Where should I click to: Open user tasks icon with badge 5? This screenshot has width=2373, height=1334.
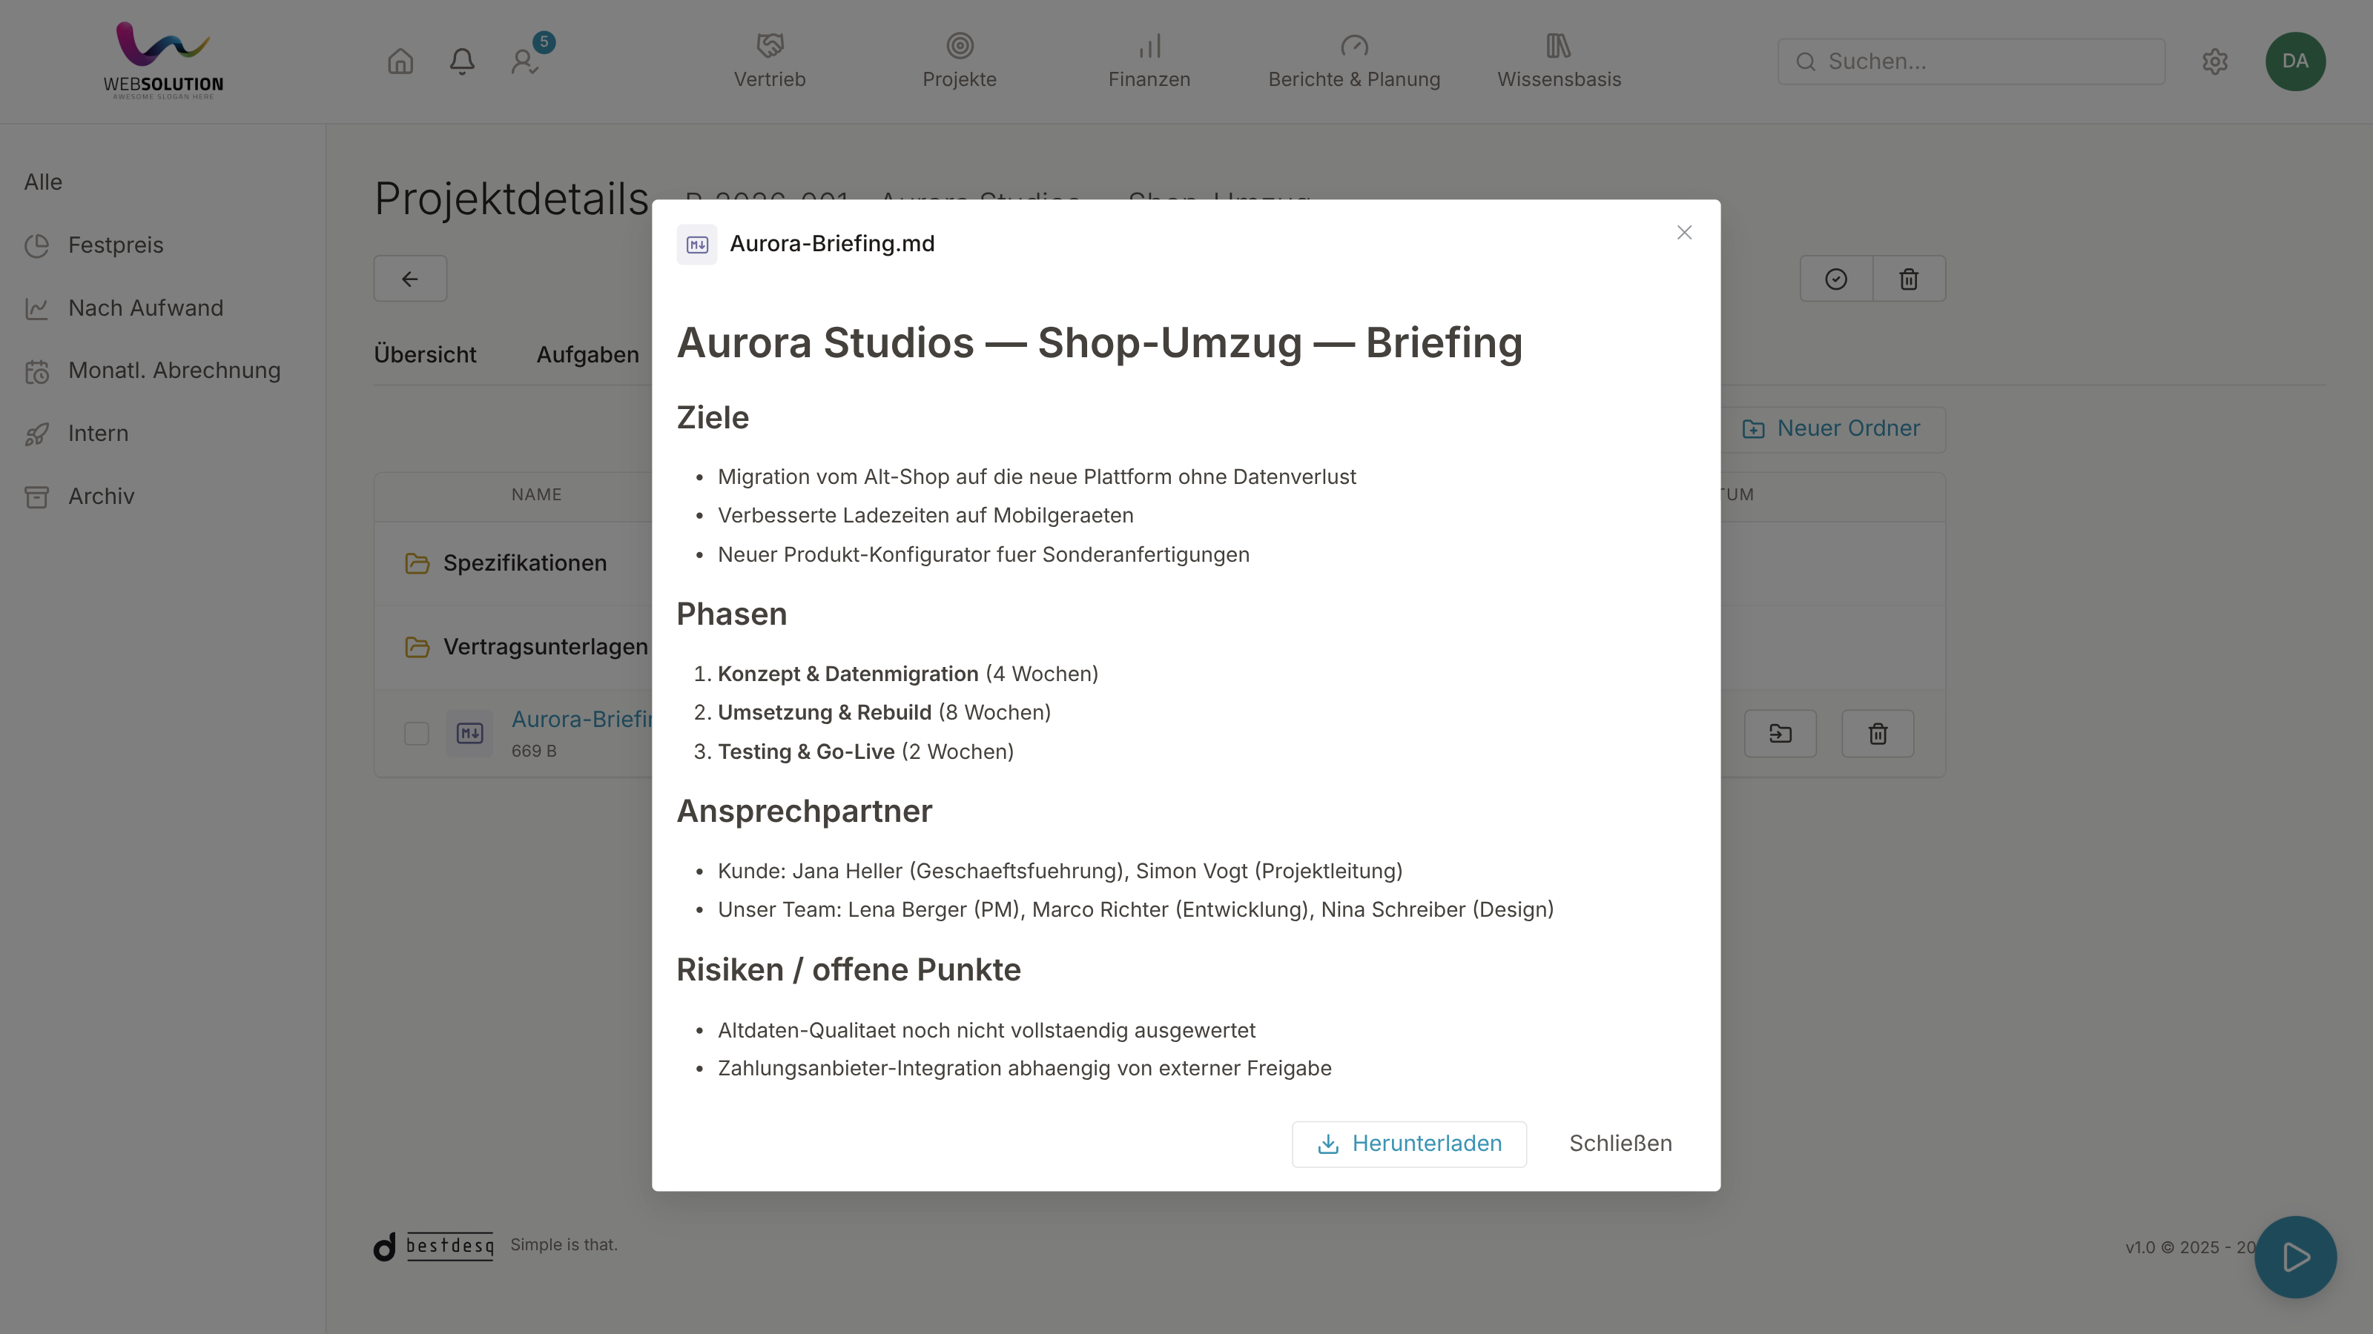pyautogui.click(x=526, y=62)
